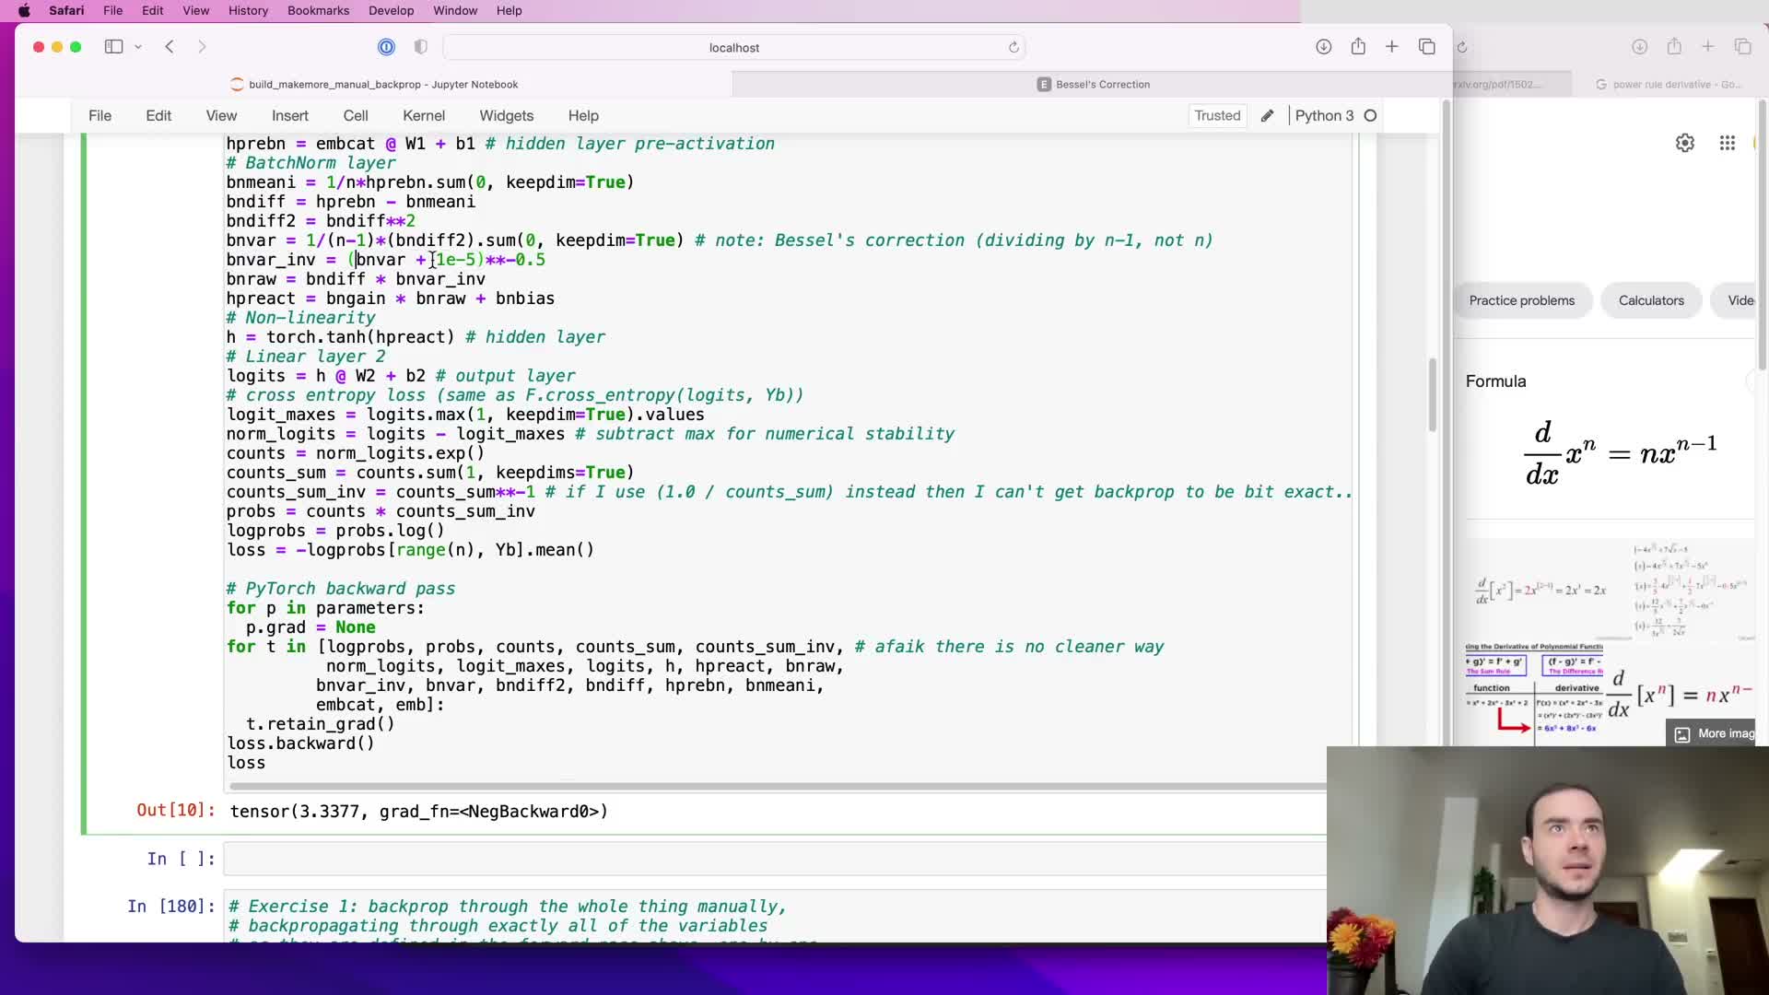Open the Jupyter Kernel menu
The image size is (1769, 995).
(x=423, y=116)
